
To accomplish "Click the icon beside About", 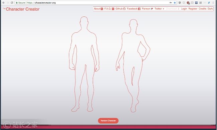I will (102, 9).
